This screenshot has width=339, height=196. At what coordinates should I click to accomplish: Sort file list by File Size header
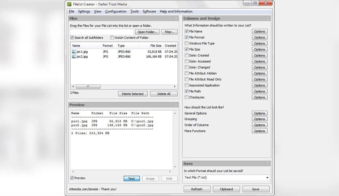coord(151,46)
